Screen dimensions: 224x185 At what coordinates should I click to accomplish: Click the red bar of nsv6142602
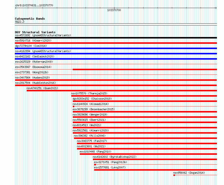pyautogui.click(x=155, y=159)
